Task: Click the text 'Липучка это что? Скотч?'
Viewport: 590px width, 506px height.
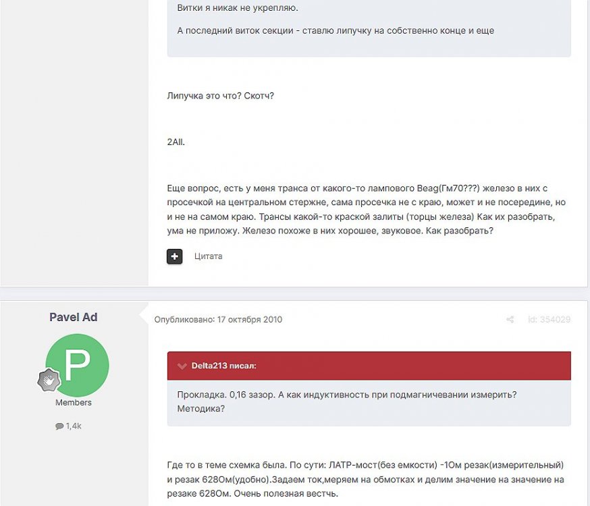Action: 220,96
